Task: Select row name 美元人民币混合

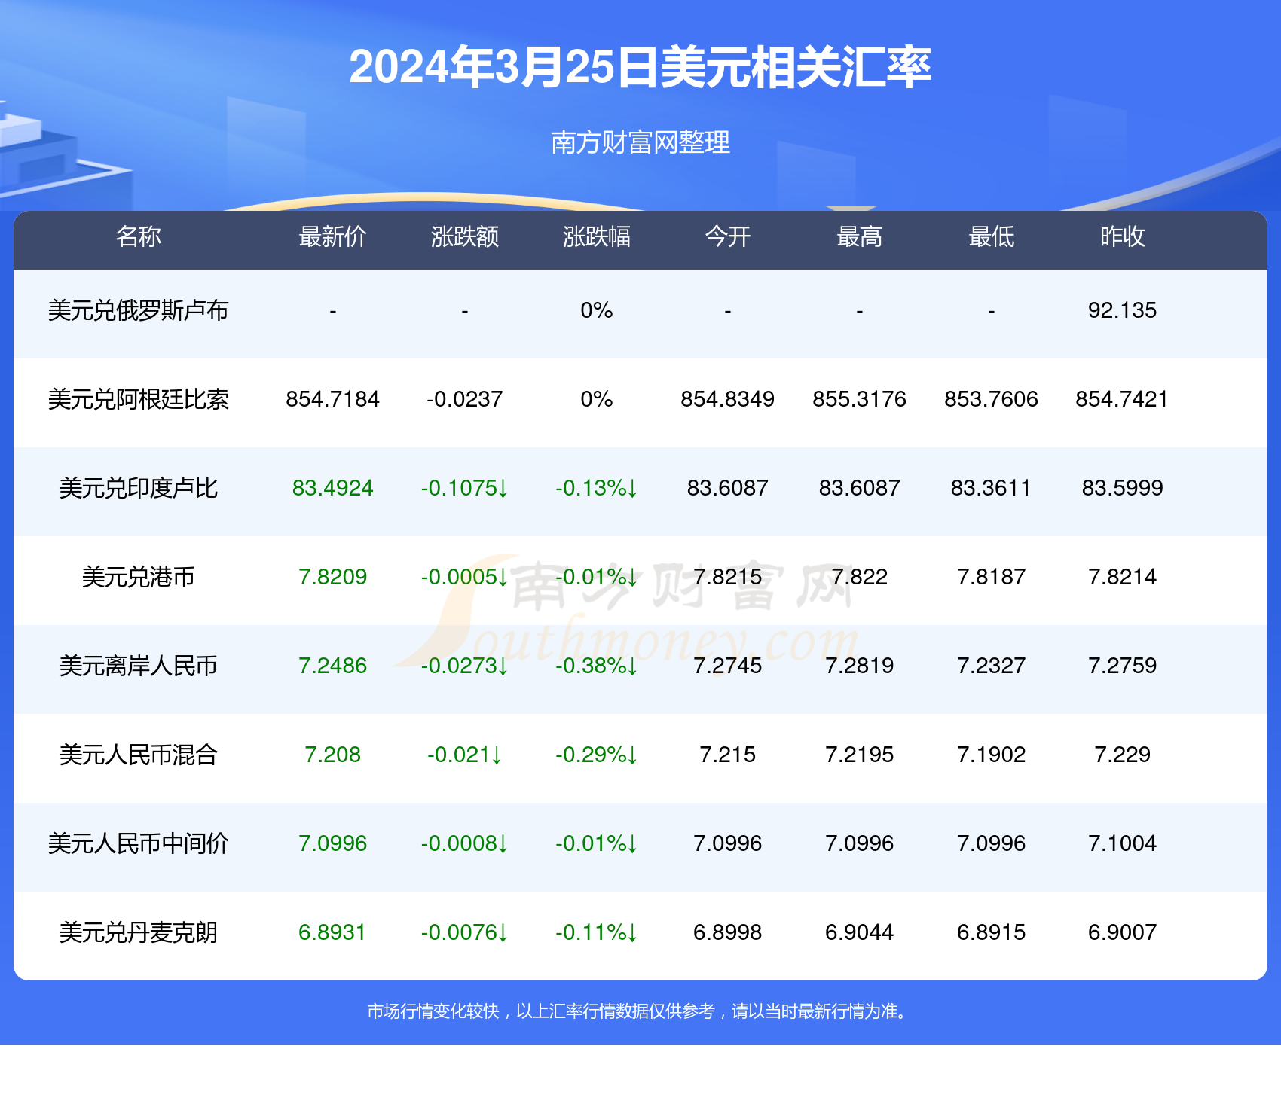Action: point(139,755)
